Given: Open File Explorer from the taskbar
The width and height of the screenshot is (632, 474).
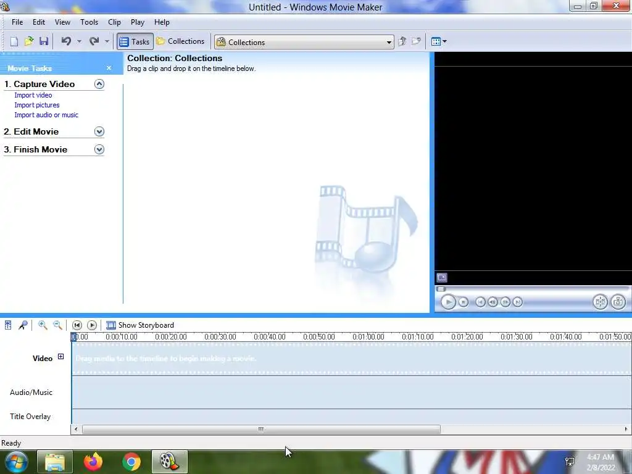Looking at the screenshot, I should pyautogui.click(x=55, y=462).
